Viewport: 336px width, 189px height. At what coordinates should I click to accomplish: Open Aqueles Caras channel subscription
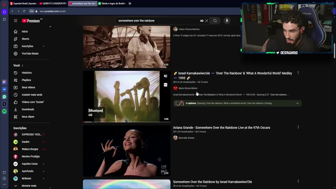29,164
